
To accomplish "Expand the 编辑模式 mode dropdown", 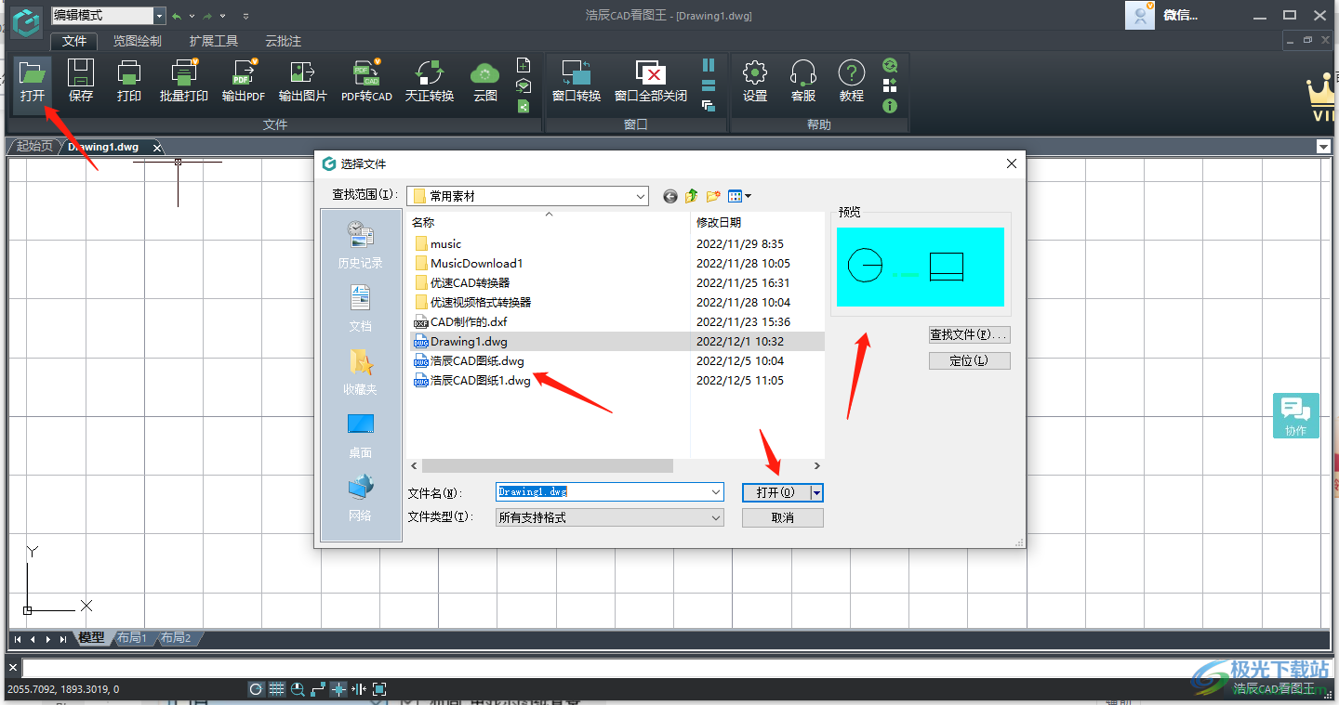I will pyautogui.click(x=159, y=16).
